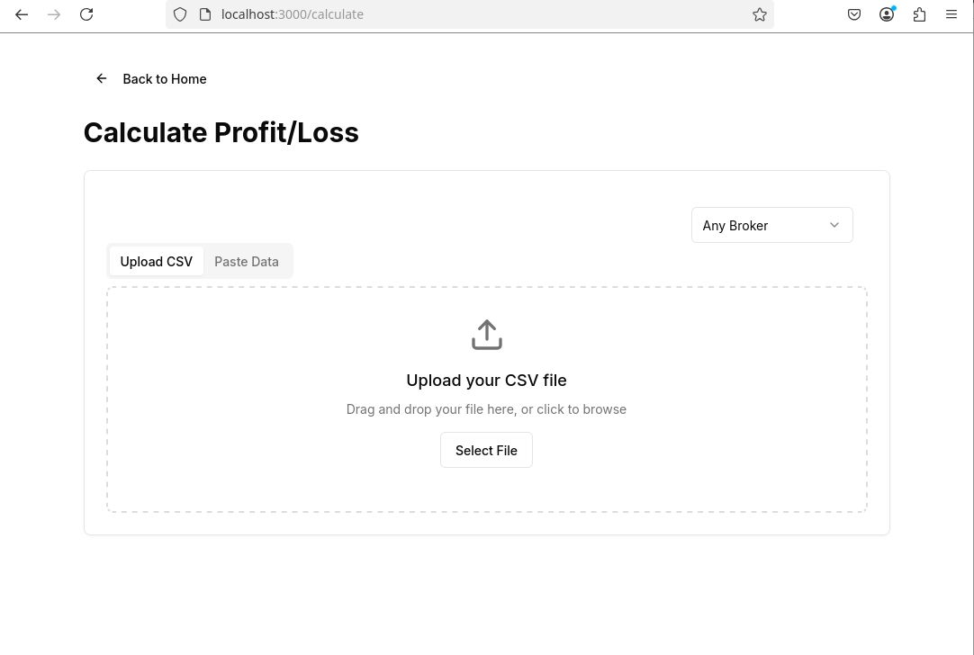The image size is (974, 655).
Task: Go back with browser back arrow
Action: [22, 14]
